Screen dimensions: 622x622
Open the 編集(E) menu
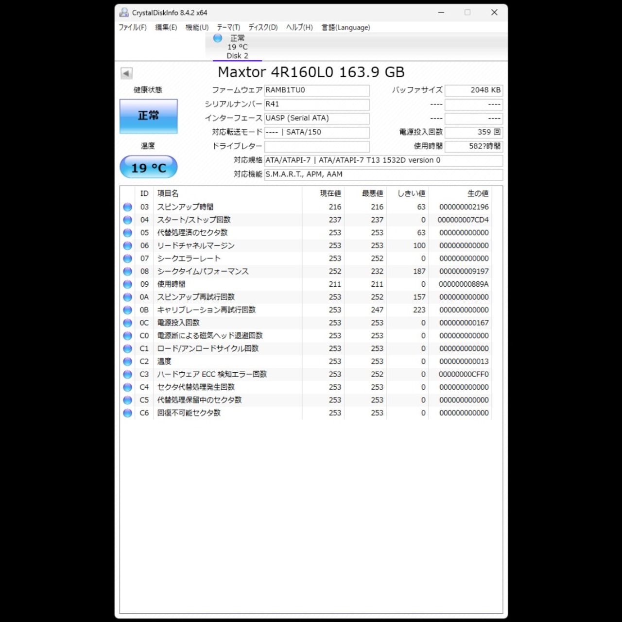(x=166, y=27)
